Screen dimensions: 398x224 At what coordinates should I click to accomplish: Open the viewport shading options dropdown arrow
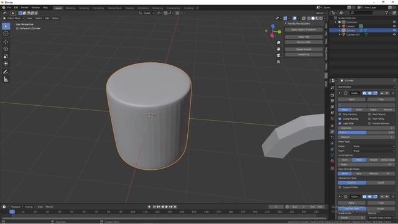click(325, 18)
